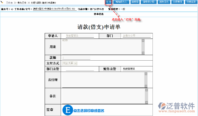This screenshot has height=116, width=198.
Task: Open the 流程设计图 design diagram
Action: (x=149, y=2)
